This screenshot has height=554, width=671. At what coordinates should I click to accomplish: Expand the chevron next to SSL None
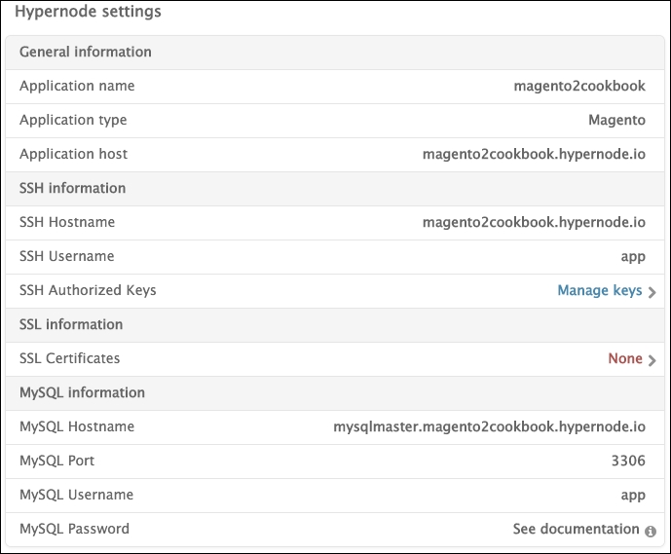tap(652, 359)
